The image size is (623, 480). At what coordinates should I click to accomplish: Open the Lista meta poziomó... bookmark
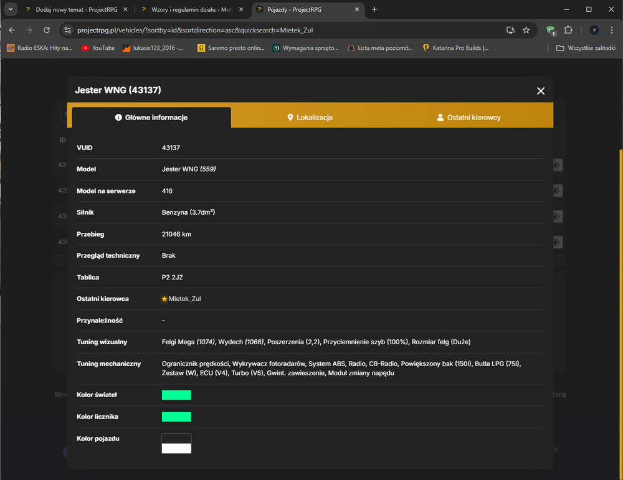tap(380, 48)
